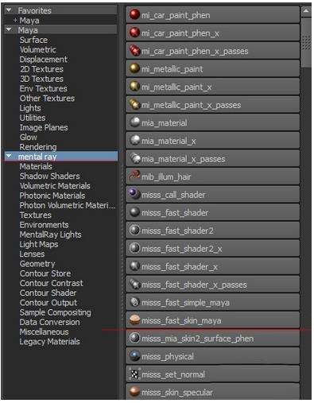Click the misss_skin_specular sphere icon
The image size is (314, 403).
pyautogui.click(x=134, y=392)
